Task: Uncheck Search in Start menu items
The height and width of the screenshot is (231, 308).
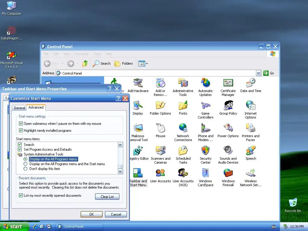Action: click(x=20, y=145)
